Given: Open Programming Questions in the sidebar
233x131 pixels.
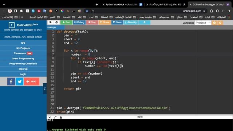Looking at the screenshot, I should point(23,64).
